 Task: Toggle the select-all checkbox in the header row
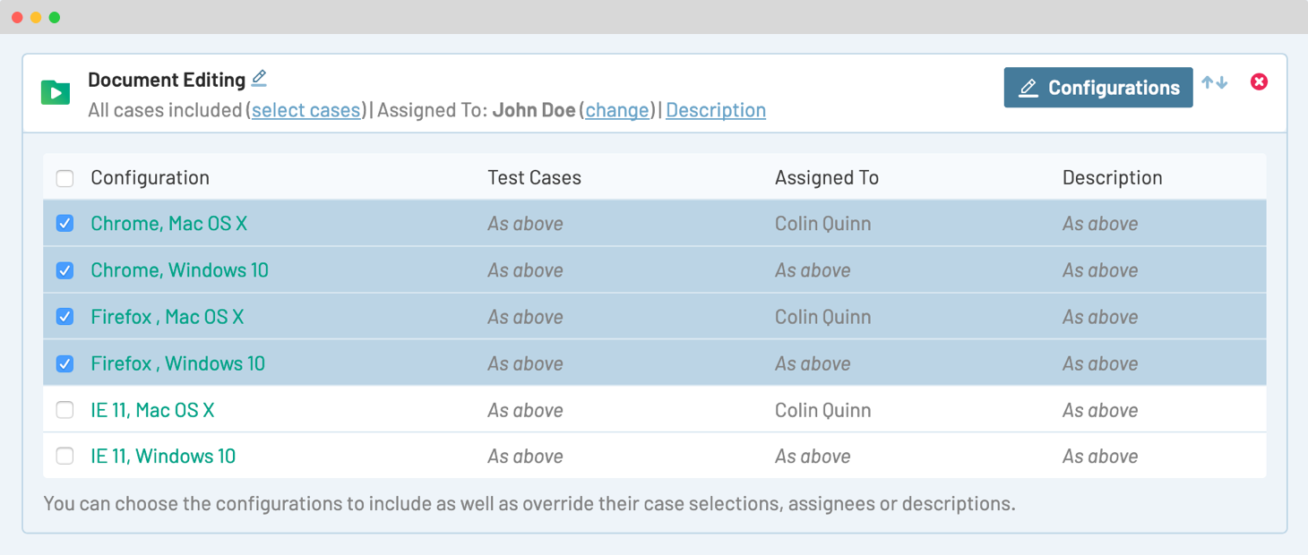coord(65,178)
